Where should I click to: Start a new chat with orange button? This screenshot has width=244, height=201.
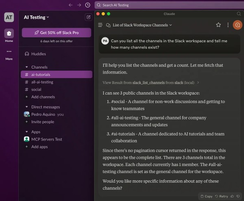point(237,25)
